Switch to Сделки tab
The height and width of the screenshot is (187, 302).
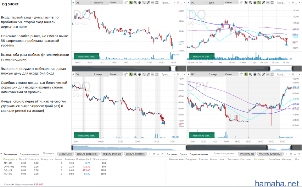click(183, 154)
